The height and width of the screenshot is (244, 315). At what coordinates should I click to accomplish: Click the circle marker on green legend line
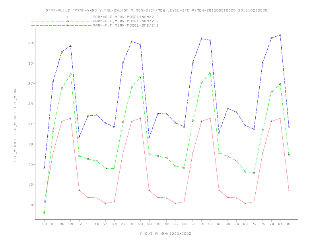pos(68,21)
